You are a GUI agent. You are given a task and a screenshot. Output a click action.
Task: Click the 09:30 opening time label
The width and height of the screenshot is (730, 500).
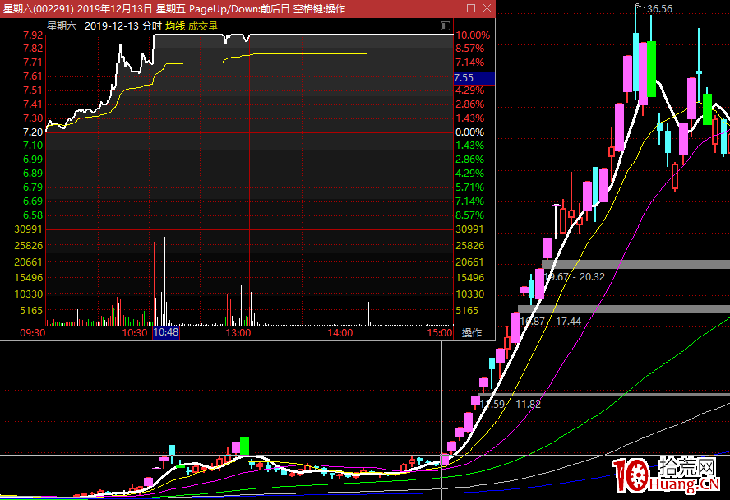point(31,333)
